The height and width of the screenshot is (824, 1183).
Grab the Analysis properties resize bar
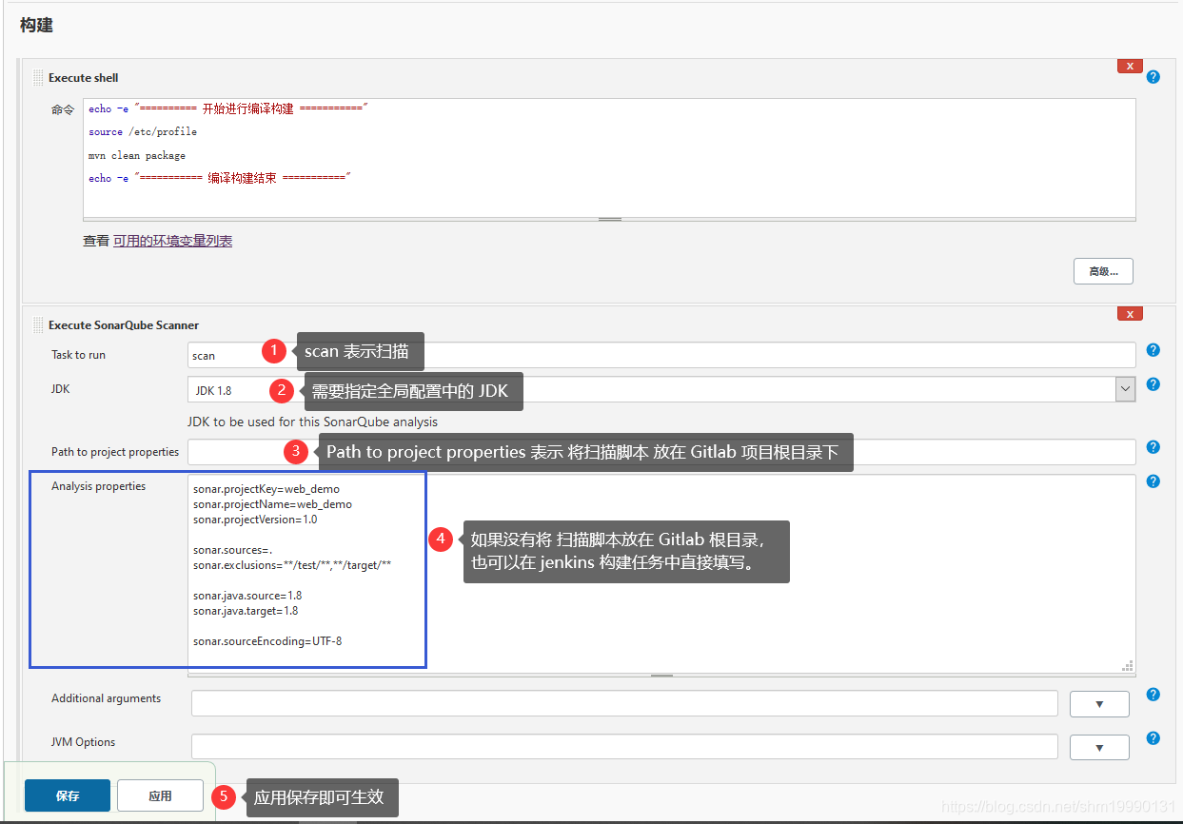pyautogui.click(x=661, y=676)
